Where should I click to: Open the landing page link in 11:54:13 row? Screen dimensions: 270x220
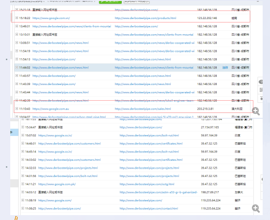[x=143, y=59]
